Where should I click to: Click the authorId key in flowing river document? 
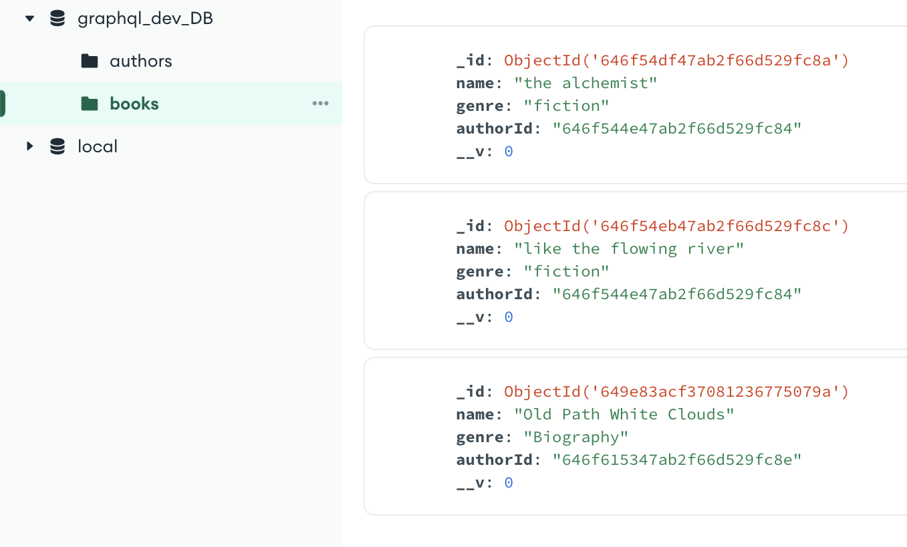494,295
